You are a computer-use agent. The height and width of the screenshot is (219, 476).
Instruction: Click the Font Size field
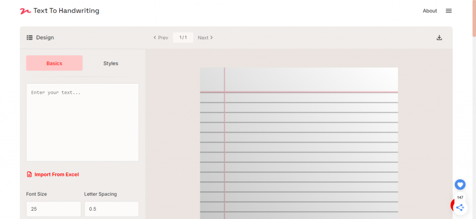[54, 209]
